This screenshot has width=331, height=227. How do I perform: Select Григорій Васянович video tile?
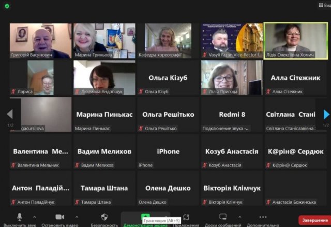pyautogui.click(x=40, y=40)
